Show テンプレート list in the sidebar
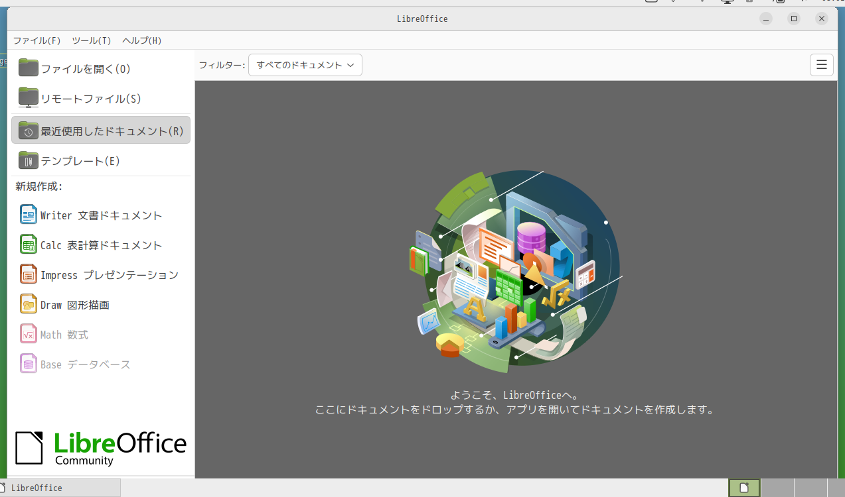Viewport: 845px width, 497px height. (x=80, y=161)
